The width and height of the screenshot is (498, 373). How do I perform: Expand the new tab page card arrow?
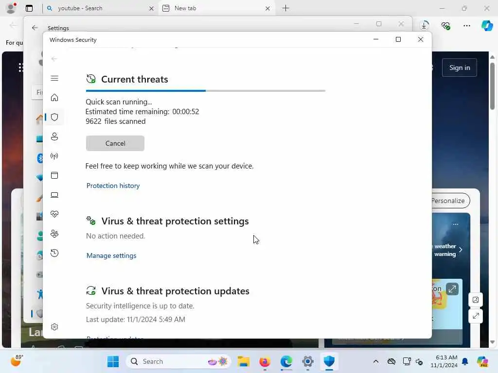452,289
